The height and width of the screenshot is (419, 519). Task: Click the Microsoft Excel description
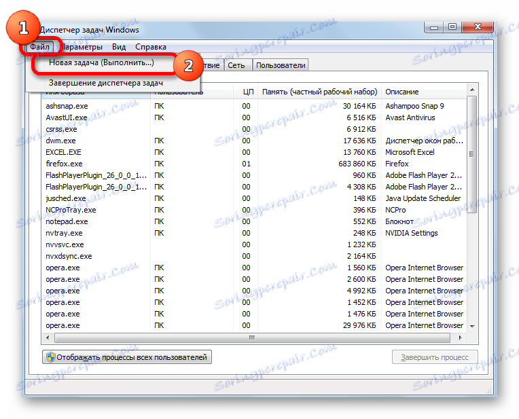coord(410,152)
